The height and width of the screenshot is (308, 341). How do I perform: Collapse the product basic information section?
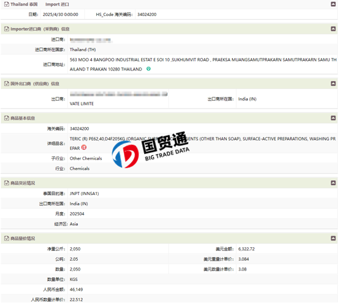point(333,118)
